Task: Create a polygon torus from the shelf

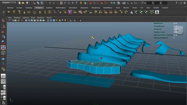Action: coord(34,12)
